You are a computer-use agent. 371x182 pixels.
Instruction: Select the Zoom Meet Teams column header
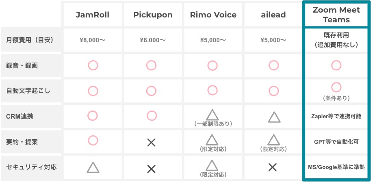coord(336,15)
